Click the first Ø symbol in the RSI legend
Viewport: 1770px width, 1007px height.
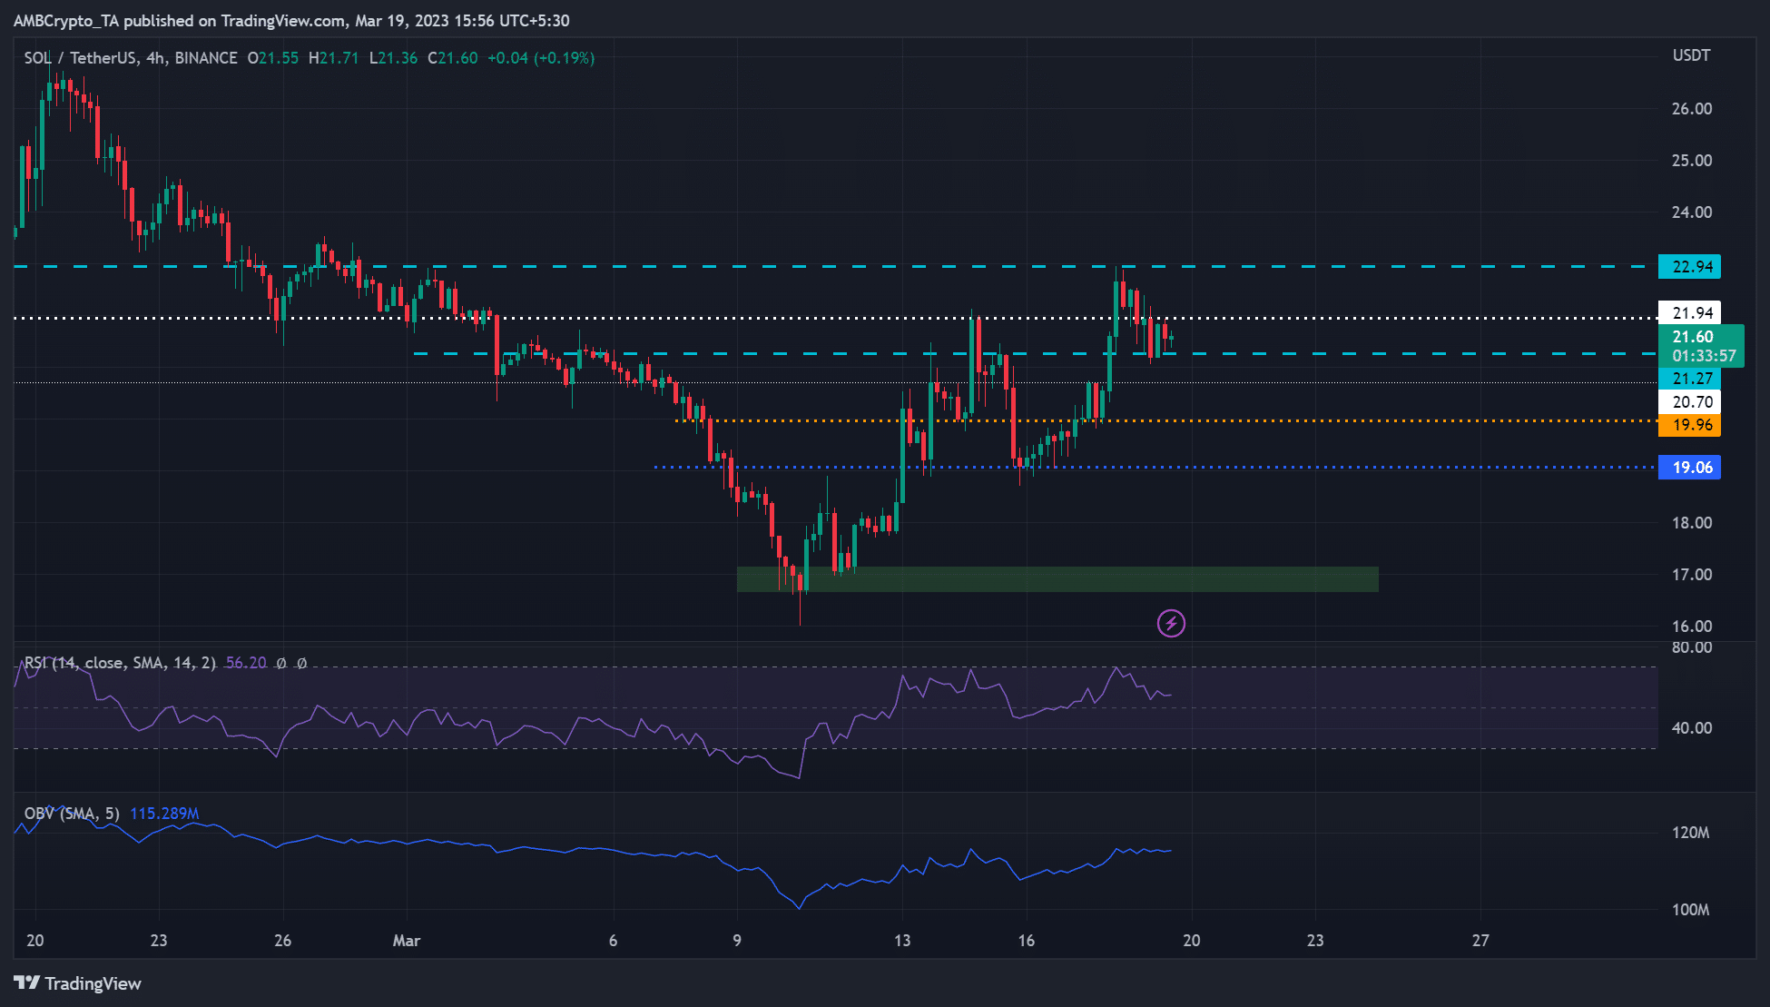(280, 664)
